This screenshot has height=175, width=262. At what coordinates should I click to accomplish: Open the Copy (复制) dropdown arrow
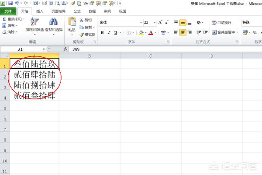point(94,27)
